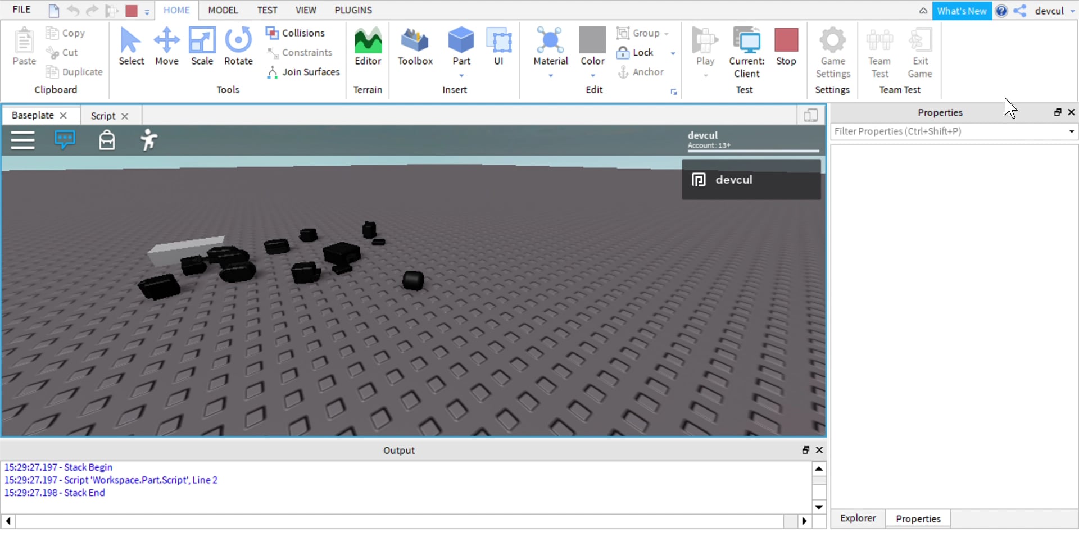Stop the play test session
This screenshot has height=555, width=1079.
[x=786, y=47]
